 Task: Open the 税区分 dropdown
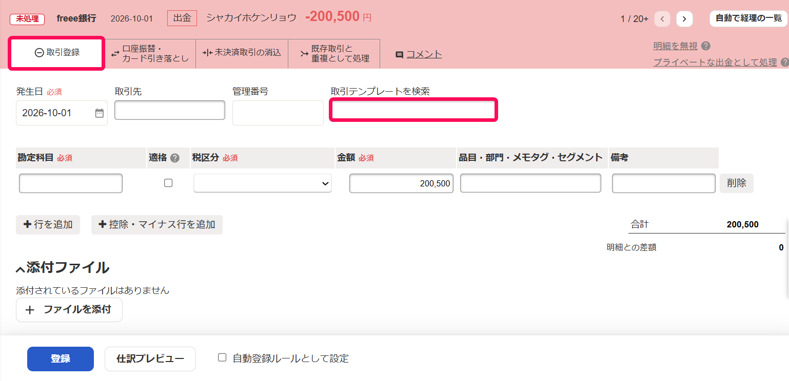(x=263, y=183)
